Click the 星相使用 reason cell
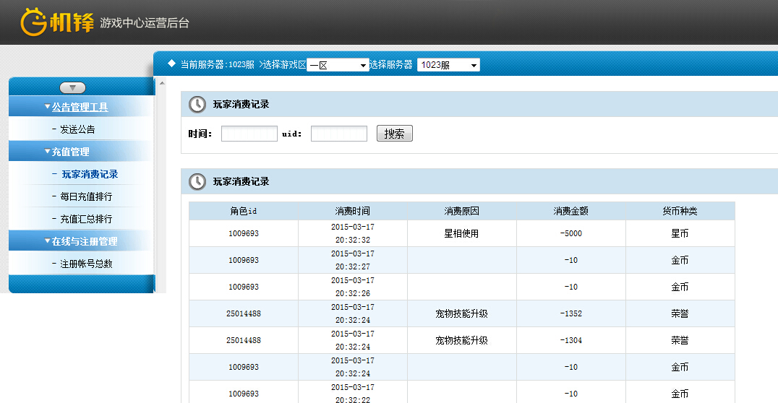 [461, 233]
